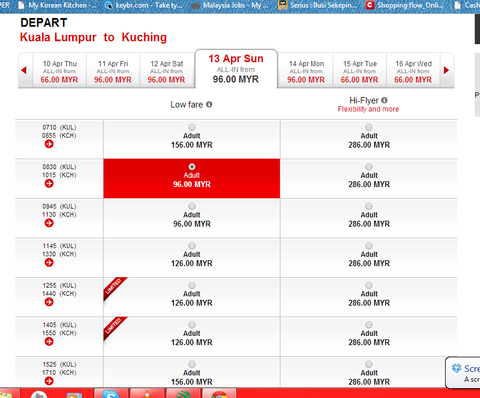The width and height of the screenshot is (480, 398).
Task: Select Low fare 126.00 MYR for 1145 flight
Action: click(x=192, y=246)
